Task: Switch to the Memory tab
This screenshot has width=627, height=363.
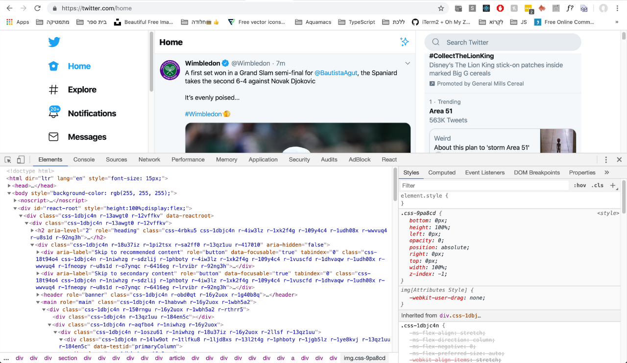Action: tap(226, 160)
